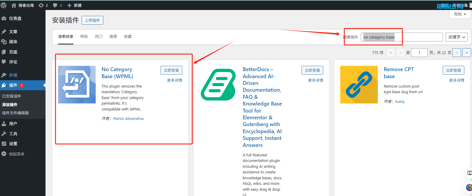This screenshot has height=196, width=472.
Task: Click the BetterDocs plugin thumbnail
Action: coord(218,85)
